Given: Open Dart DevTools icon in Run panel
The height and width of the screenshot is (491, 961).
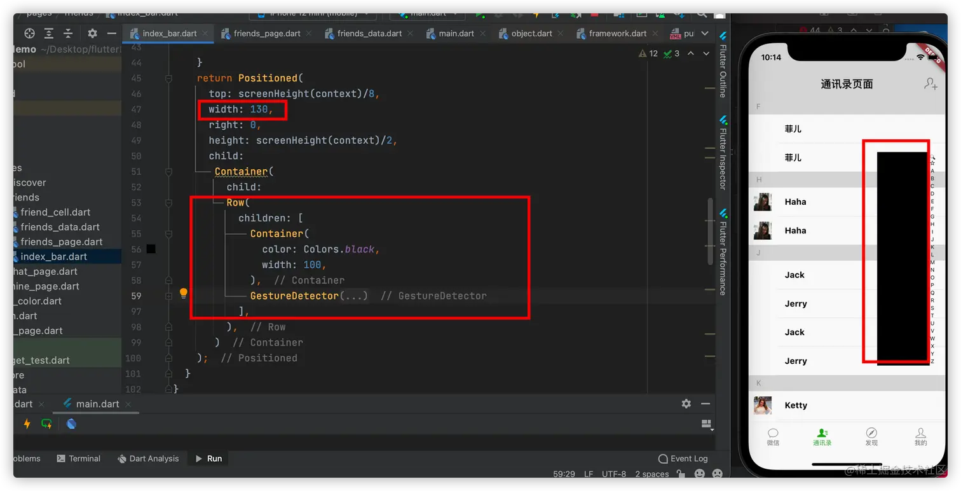Looking at the screenshot, I should click(x=71, y=424).
